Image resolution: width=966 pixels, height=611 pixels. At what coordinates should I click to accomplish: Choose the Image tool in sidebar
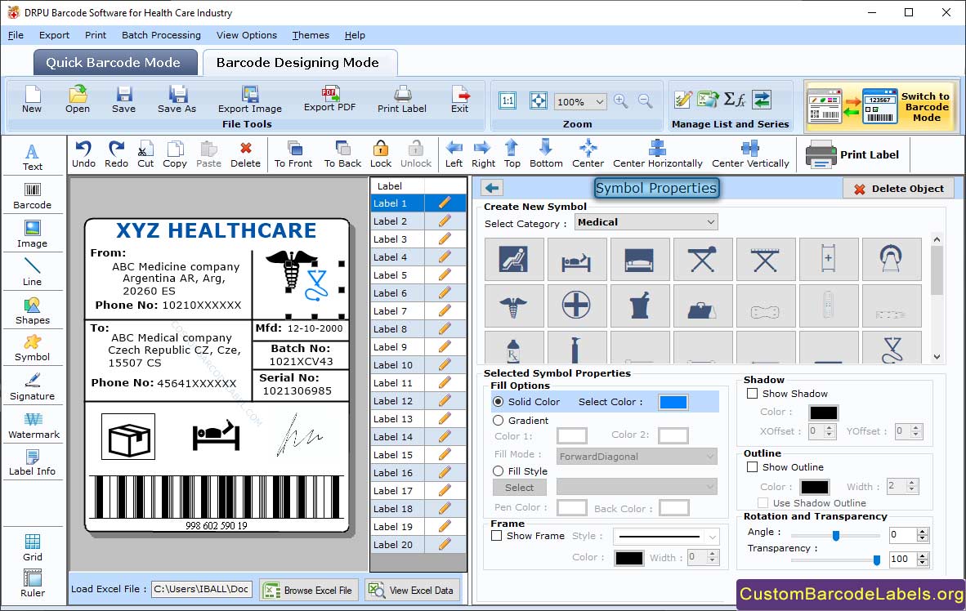click(x=32, y=234)
